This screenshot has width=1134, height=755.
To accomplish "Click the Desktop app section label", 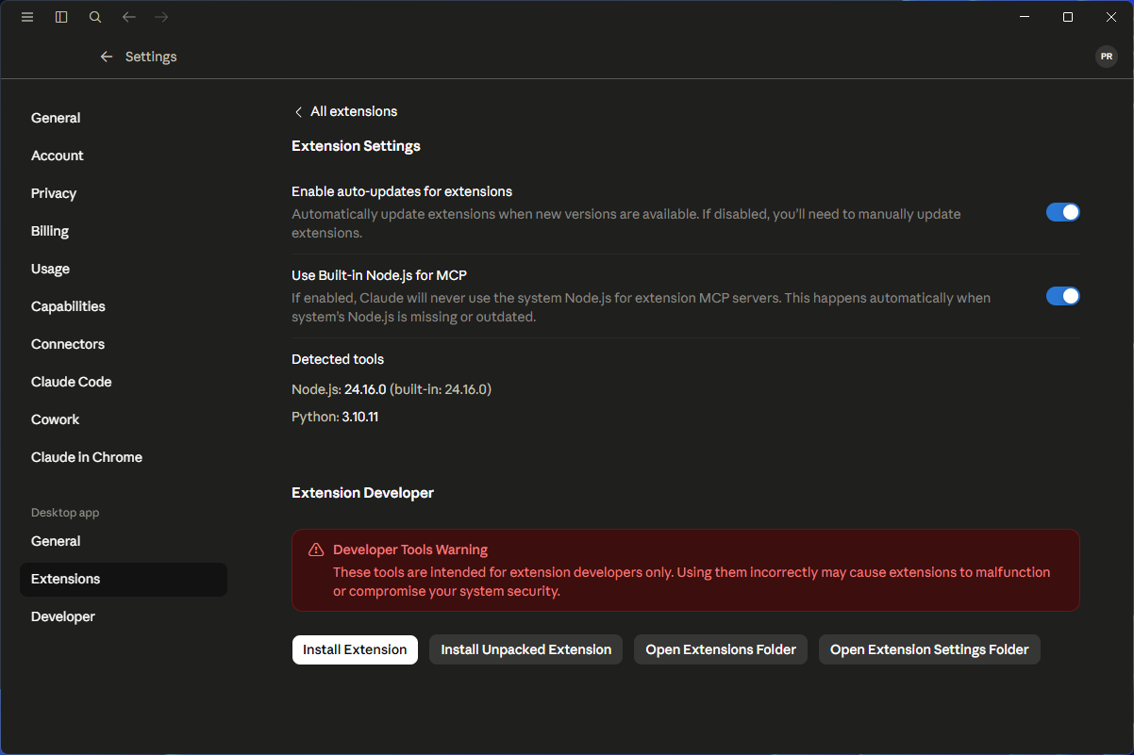I will pos(65,513).
